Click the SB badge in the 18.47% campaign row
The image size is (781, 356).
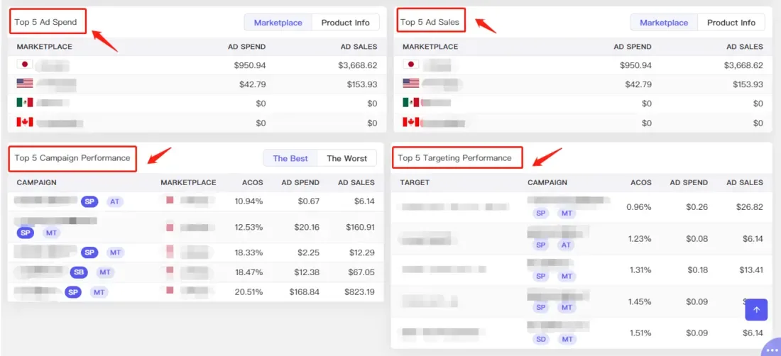tap(79, 272)
